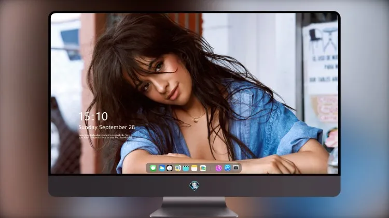Click the date text Sunday September 28
The width and height of the screenshot is (389, 218).
(107, 127)
